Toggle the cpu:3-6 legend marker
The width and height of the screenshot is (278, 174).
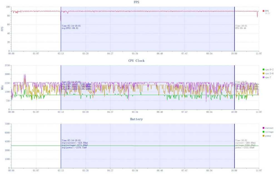[264, 73]
